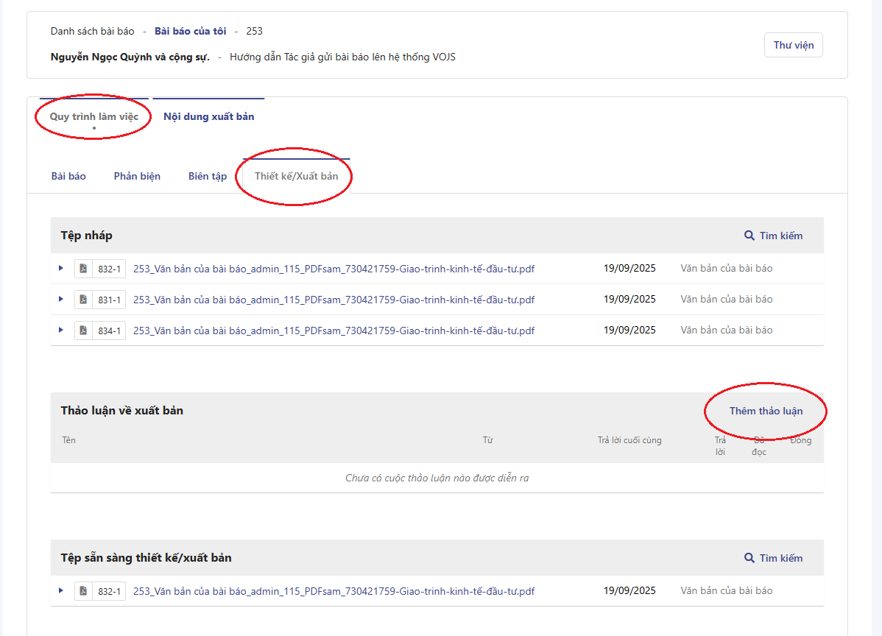The image size is (882, 636).
Task: Open the Thư viện button
Action: point(793,45)
